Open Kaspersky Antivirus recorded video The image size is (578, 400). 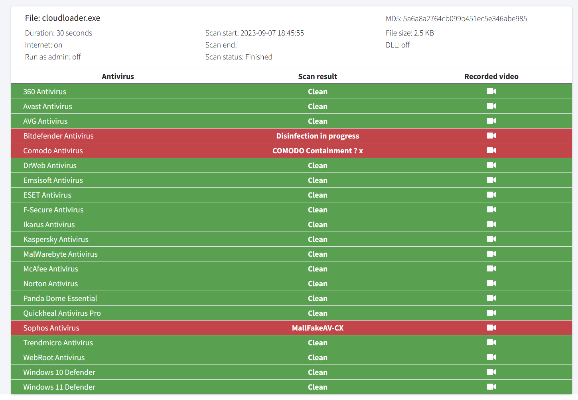[491, 239]
